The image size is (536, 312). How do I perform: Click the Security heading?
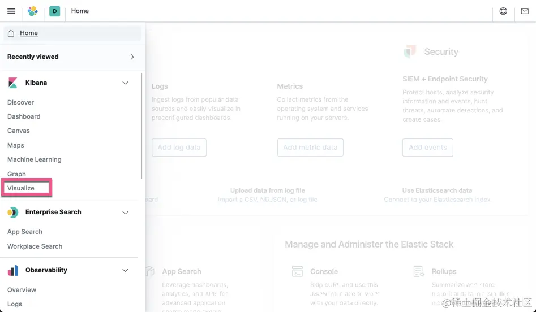[x=441, y=51]
